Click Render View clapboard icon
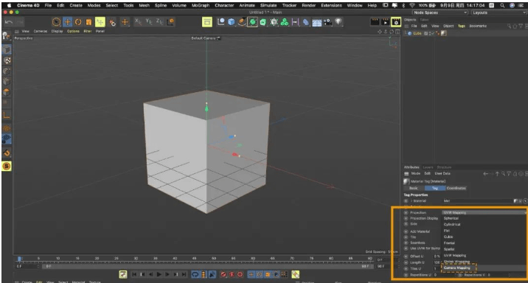Image resolution: width=528 pixels, height=283 pixels. (375, 22)
